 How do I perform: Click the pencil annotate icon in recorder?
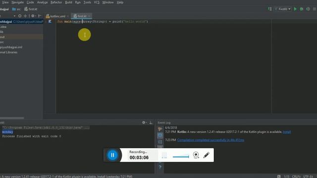click(206, 155)
